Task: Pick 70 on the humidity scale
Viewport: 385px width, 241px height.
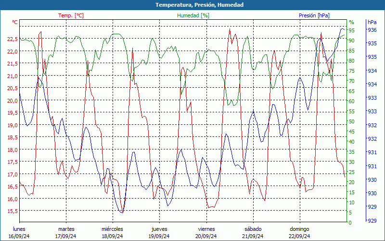Action: pyautogui.click(x=351, y=81)
